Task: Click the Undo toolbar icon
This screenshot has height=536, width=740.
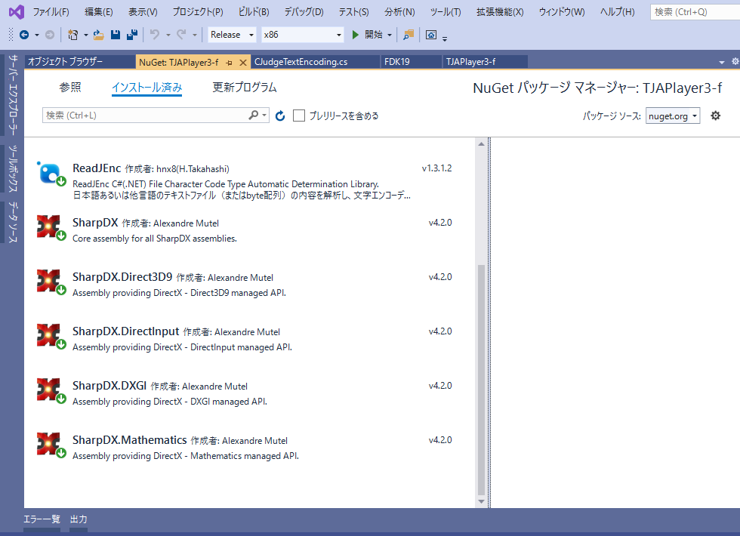Action: (156, 34)
